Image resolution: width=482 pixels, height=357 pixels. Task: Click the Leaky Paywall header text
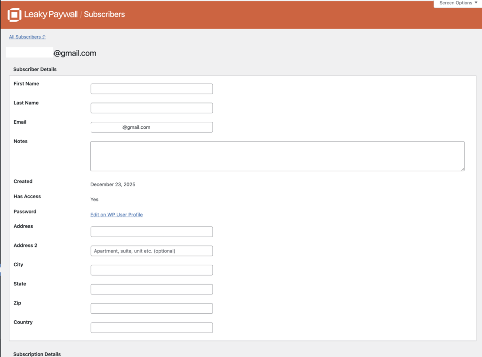[x=50, y=15]
